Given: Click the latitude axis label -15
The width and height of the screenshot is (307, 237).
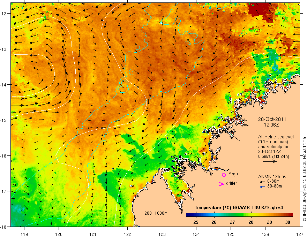Looking at the screenshot, I should tap(3, 120).
